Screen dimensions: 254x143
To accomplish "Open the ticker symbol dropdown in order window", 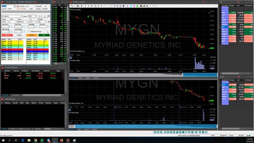I will [14, 6].
